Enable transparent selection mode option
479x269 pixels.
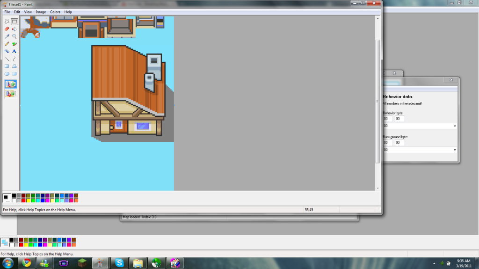[10, 94]
